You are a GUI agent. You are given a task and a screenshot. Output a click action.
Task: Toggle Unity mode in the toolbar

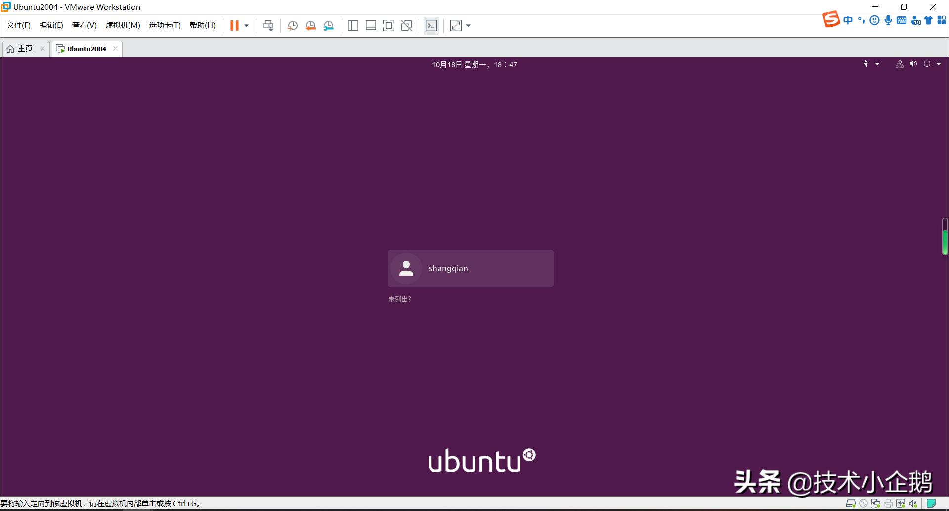tap(406, 26)
